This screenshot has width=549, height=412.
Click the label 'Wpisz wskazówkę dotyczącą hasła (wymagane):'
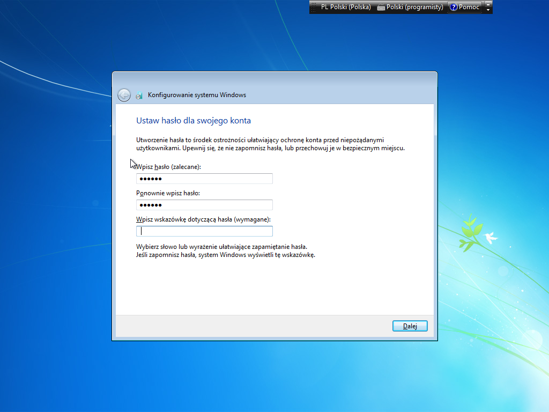[x=203, y=219]
